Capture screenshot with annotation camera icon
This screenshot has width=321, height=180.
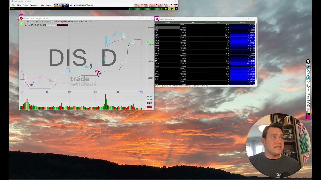tap(308, 106)
